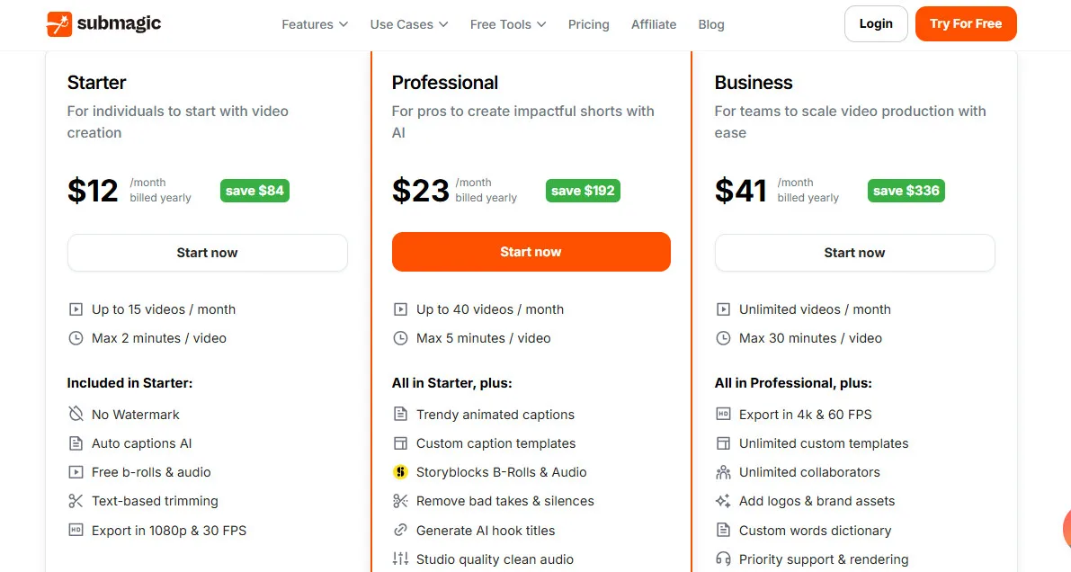Click the clock icon beside Max 2 minutes

[x=76, y=337]
